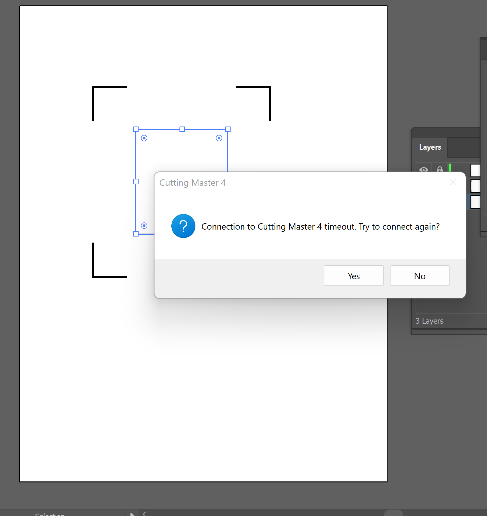Click the bottom-left corner radius widget
Image resolution: width=487 pixels, height=516 pixels.
point(144,225)
